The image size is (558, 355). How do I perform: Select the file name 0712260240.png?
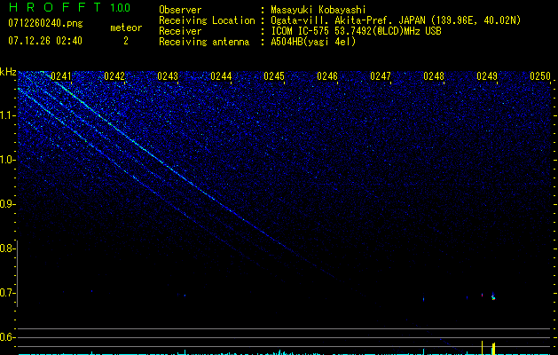click(x=45, y=23)
